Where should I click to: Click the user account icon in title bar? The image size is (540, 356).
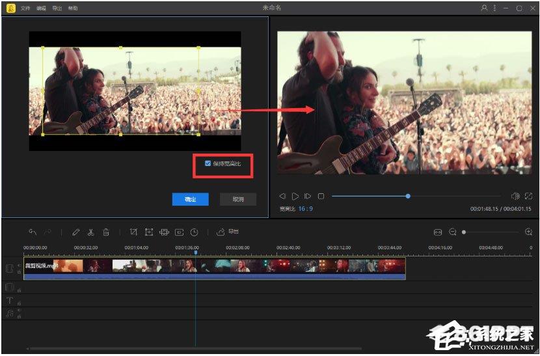(484, 8)
